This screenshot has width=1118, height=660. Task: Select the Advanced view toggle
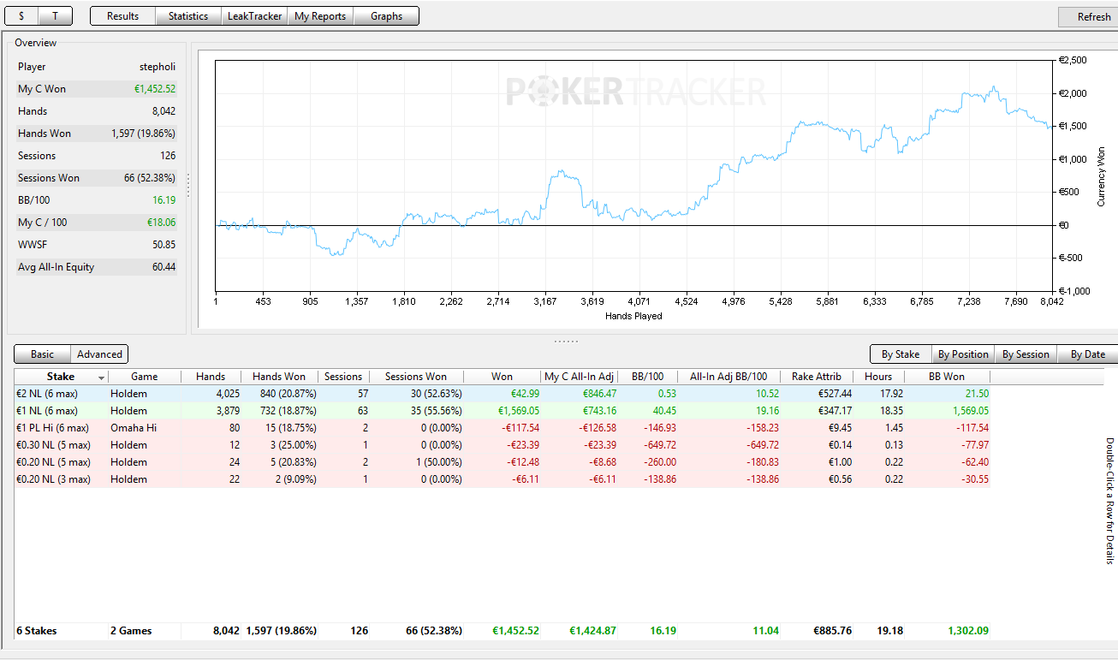[99, 354]
